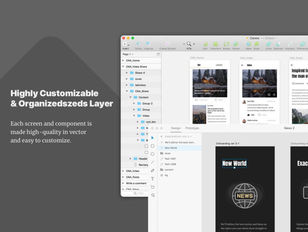
Task: Click the Flatten toolbar icon
Action: click(236, 44)
